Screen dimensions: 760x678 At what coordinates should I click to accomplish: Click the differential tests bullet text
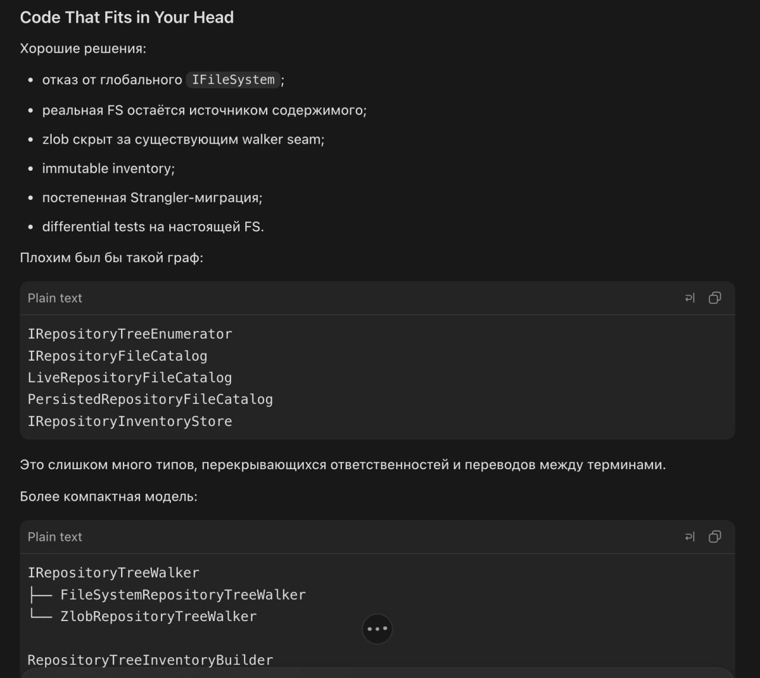tap(153, 227)
